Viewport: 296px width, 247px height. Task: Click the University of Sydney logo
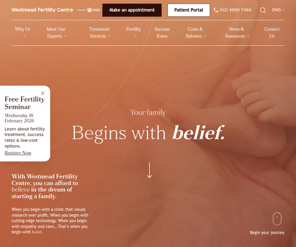coord(94,10)
